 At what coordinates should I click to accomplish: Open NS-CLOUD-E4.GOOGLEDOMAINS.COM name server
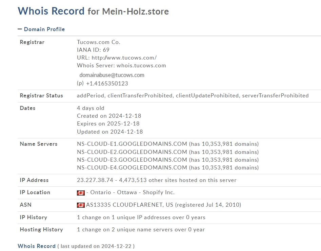pyautogui.click(x=132, y=168)
